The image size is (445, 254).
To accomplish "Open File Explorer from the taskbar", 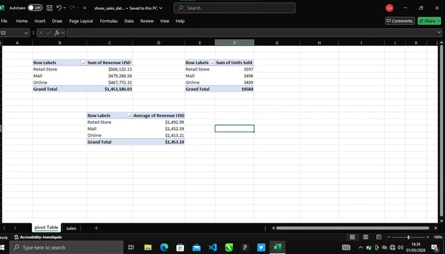I will tap(148, 247).
